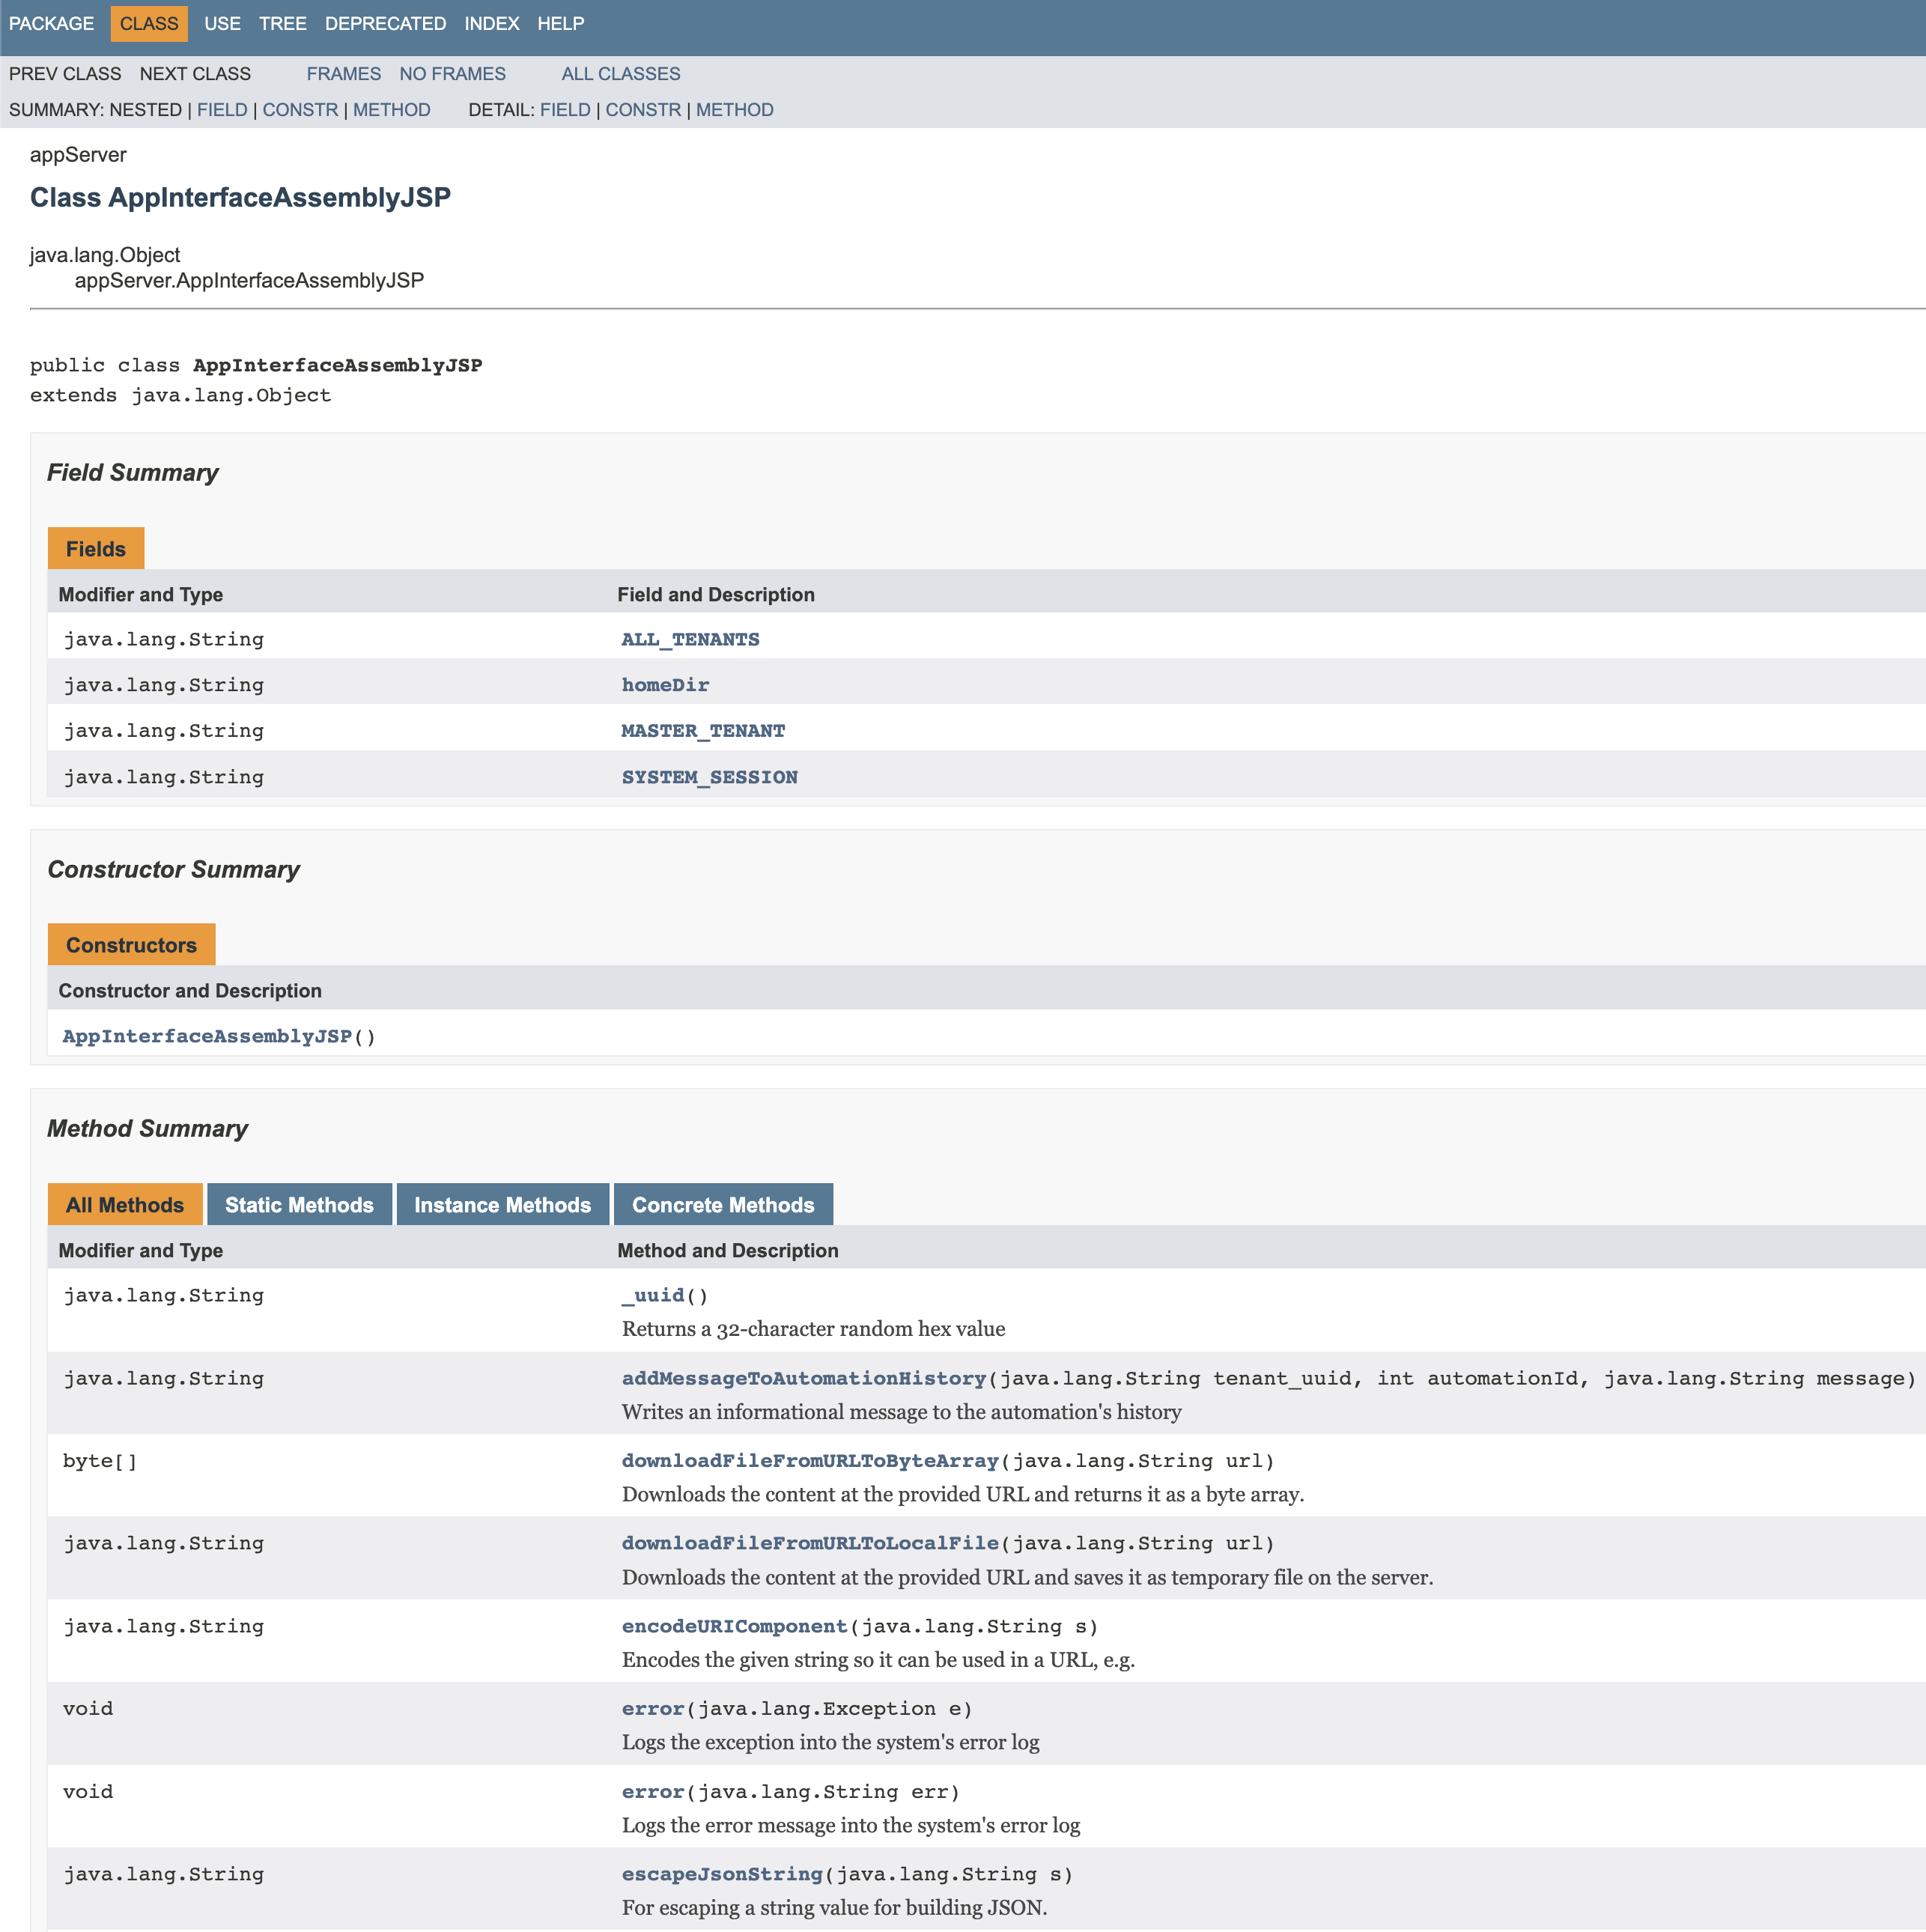
Task: Open the SYSTEM_SESSION field link
Action: pos(709,777)
